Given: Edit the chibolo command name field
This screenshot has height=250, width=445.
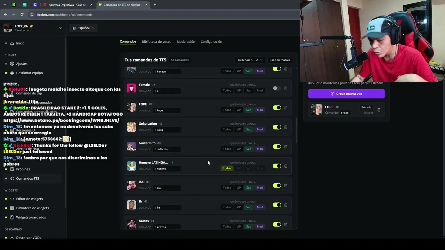Looking at the screenshot, I should (x=167, y=149).
